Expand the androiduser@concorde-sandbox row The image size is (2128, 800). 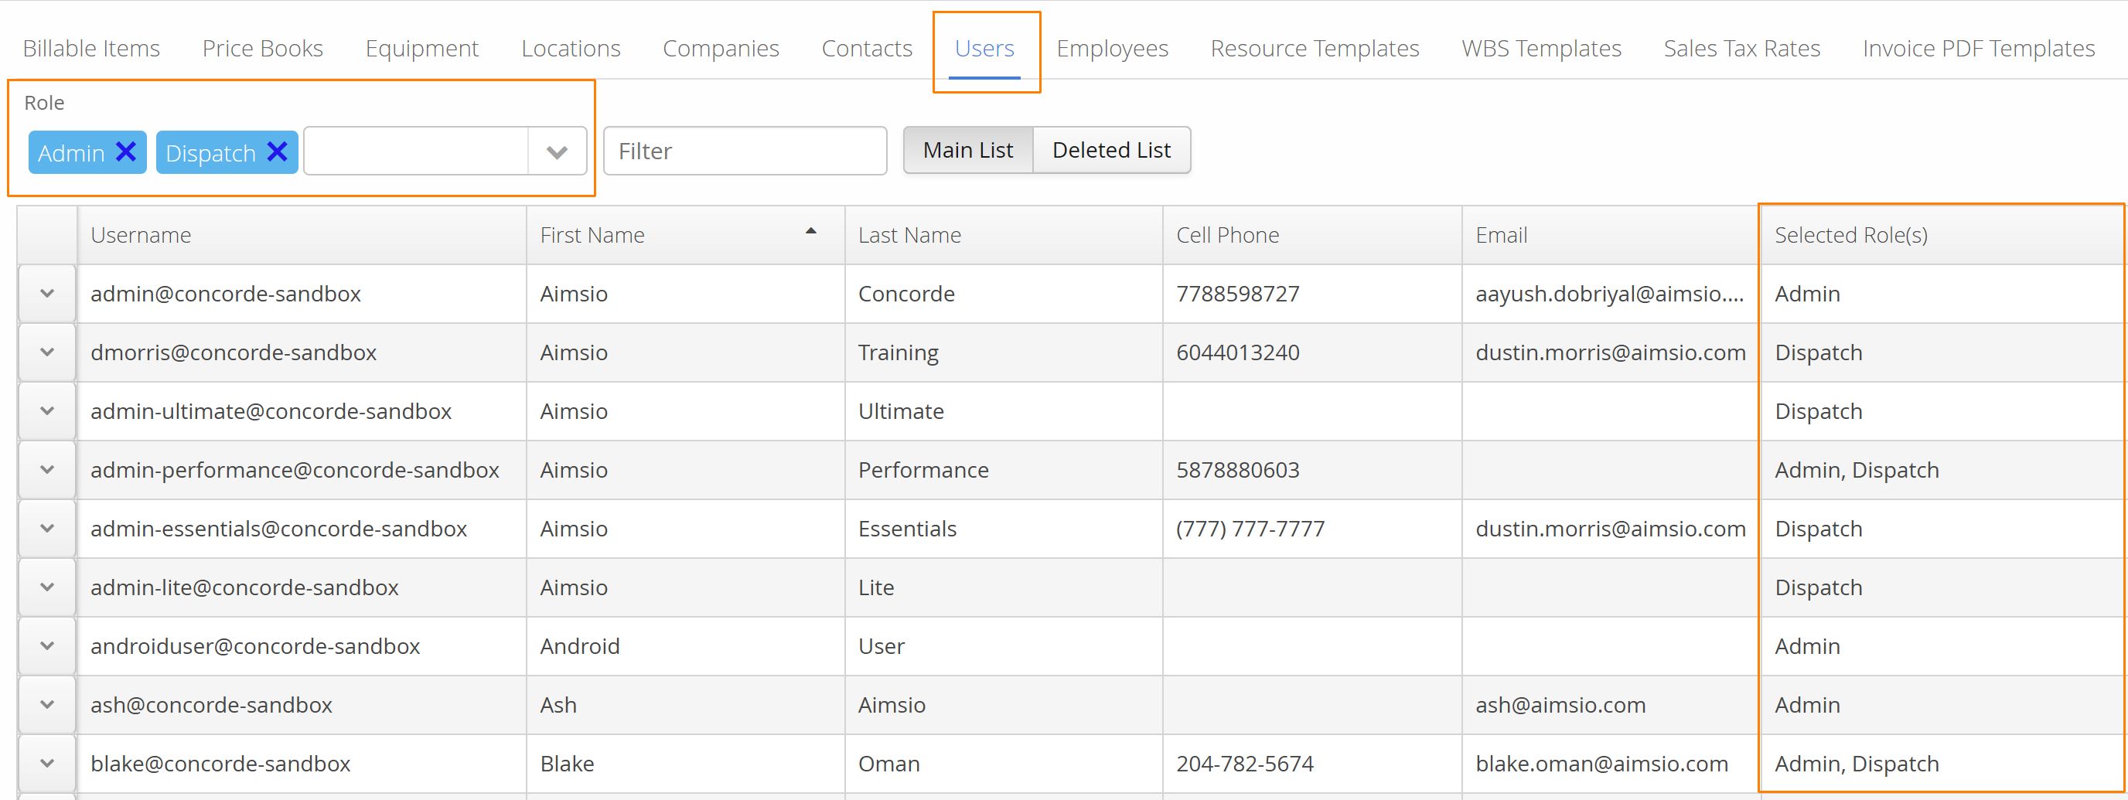click(47, 645)
